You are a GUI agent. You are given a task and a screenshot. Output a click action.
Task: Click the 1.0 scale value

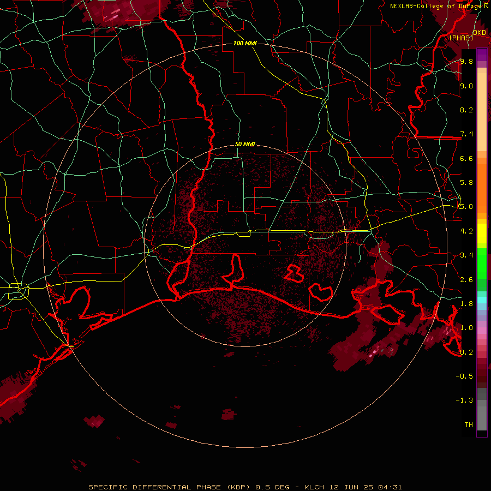click(466, 327)
